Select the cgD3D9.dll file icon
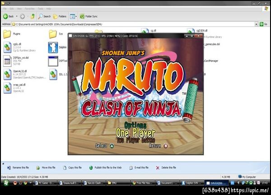This screenshot has height=195, width=271. 191,31
